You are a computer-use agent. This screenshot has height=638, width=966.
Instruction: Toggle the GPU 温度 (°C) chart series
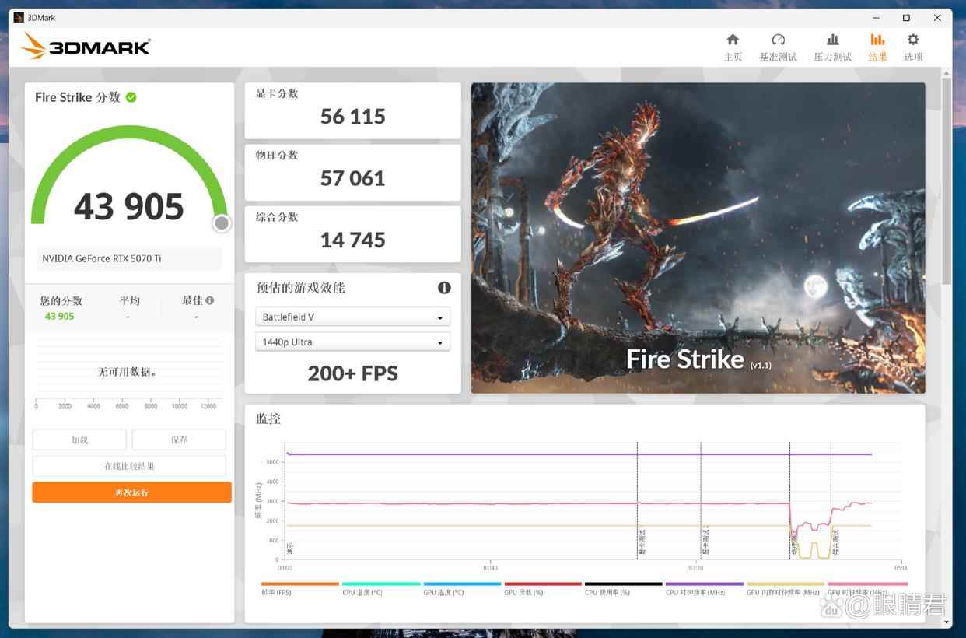click(461, 589)
